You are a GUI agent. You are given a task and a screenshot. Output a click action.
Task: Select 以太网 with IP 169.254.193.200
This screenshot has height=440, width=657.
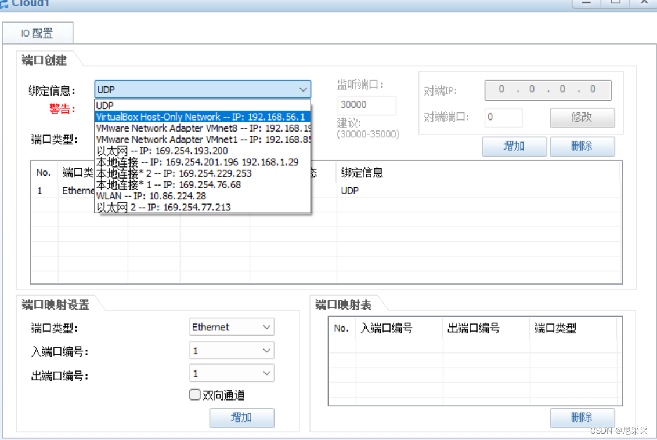[x=203, y=151]
